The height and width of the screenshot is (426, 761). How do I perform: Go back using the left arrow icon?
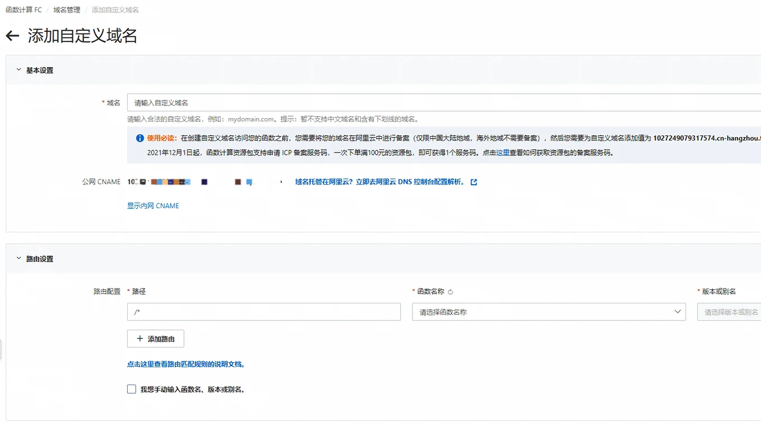pos(12,36)
